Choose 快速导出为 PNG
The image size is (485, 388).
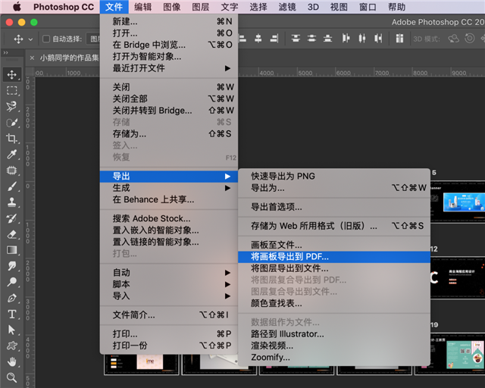pyautogui.click(x=334, y=176)
